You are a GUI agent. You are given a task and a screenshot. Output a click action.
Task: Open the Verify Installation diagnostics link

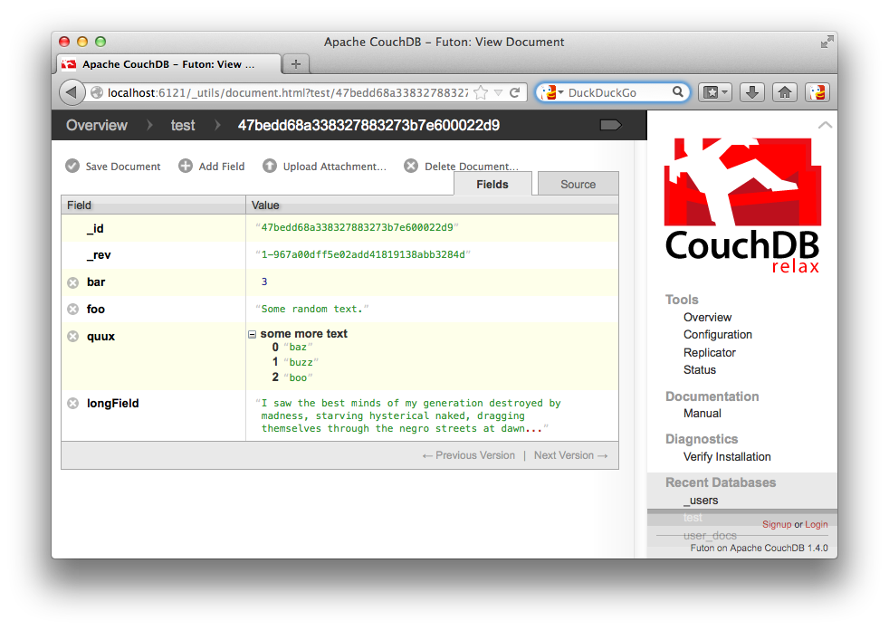pyautogui.click(x=727, y=457)
